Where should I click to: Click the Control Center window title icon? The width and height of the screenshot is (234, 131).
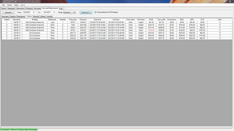[1, 1]
